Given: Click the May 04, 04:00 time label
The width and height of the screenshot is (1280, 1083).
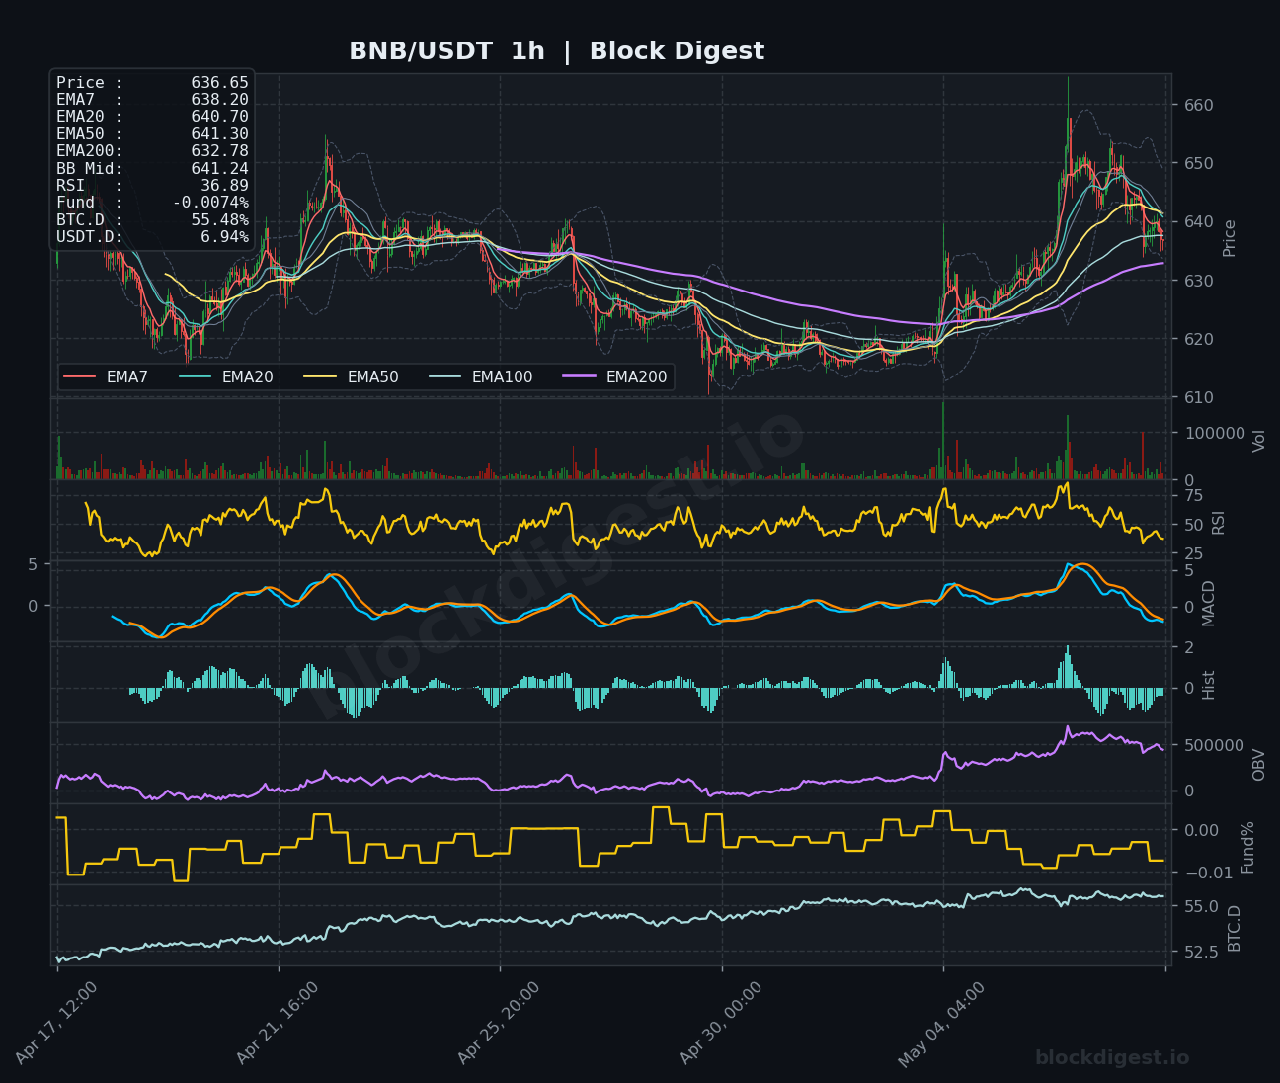Looking at the screenshot, I should pos(943,1023).
